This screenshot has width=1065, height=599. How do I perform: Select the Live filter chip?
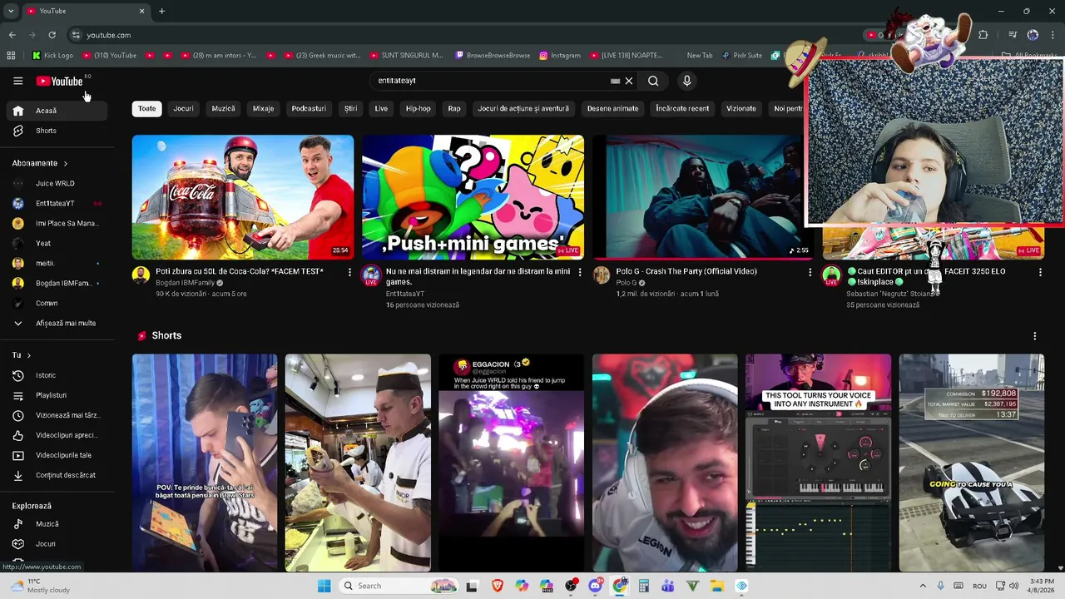tap(381, 109)
